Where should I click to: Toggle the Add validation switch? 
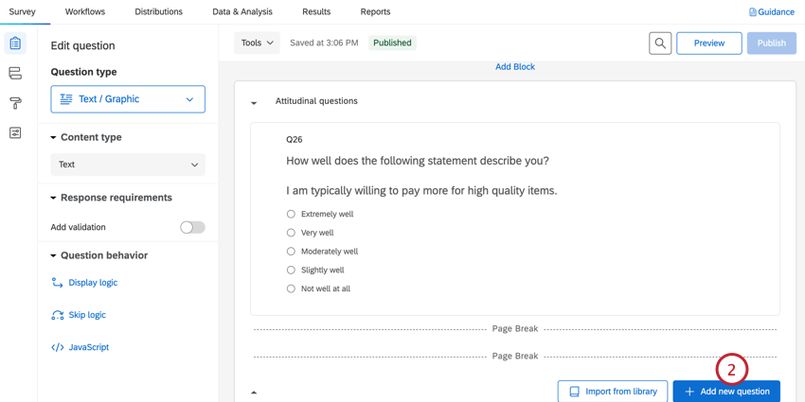[x=192, y=227]
